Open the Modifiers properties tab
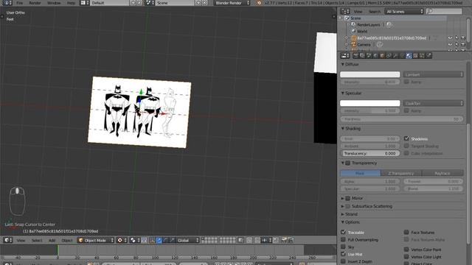Image resolution: width=472 pixels, height=265 pixels. 395,56
